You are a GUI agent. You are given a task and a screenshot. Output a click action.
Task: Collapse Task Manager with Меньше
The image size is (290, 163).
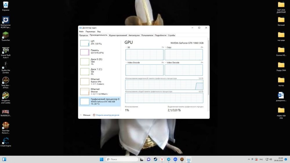point(85,115)
